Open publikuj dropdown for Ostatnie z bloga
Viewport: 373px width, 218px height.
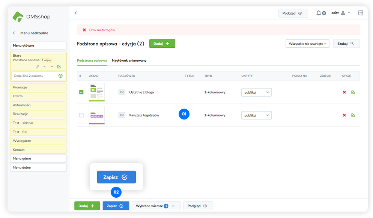click(256, 92)
